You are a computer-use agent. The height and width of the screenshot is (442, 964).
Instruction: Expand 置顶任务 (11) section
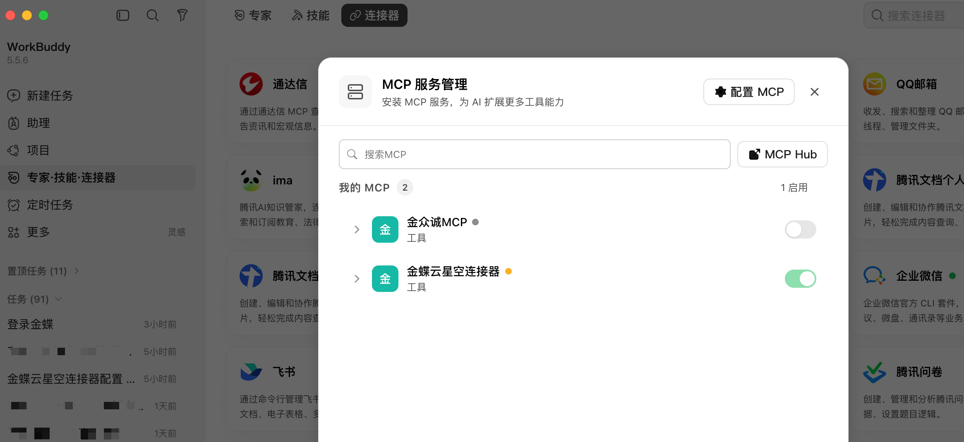tap(43, 271)
